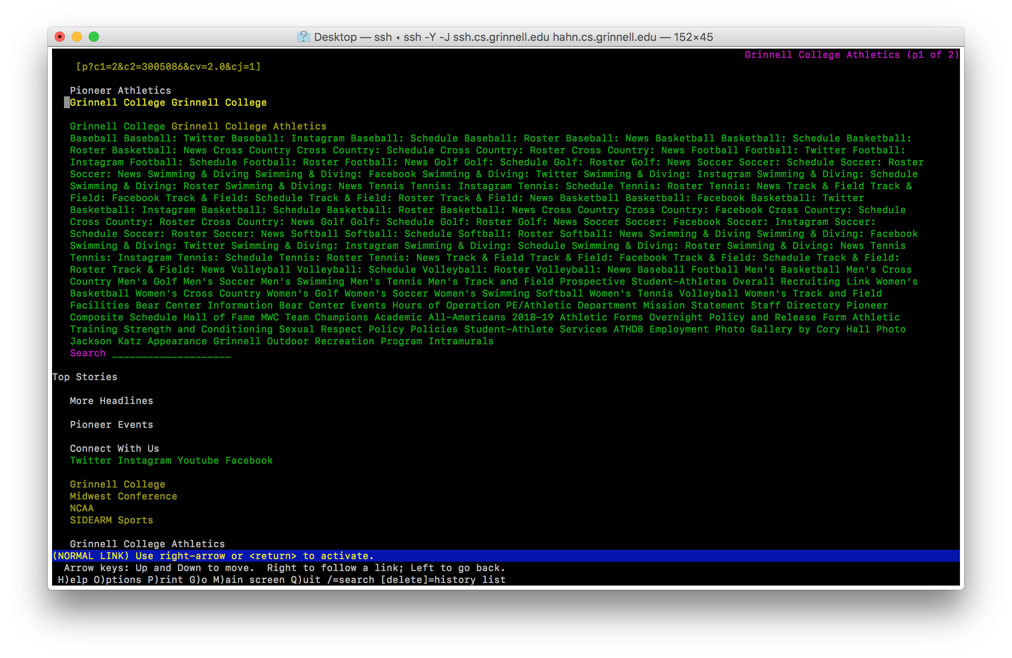Open Instagram link under Connect With Us
Screen dimensions: 1012x658
point(144,461)
